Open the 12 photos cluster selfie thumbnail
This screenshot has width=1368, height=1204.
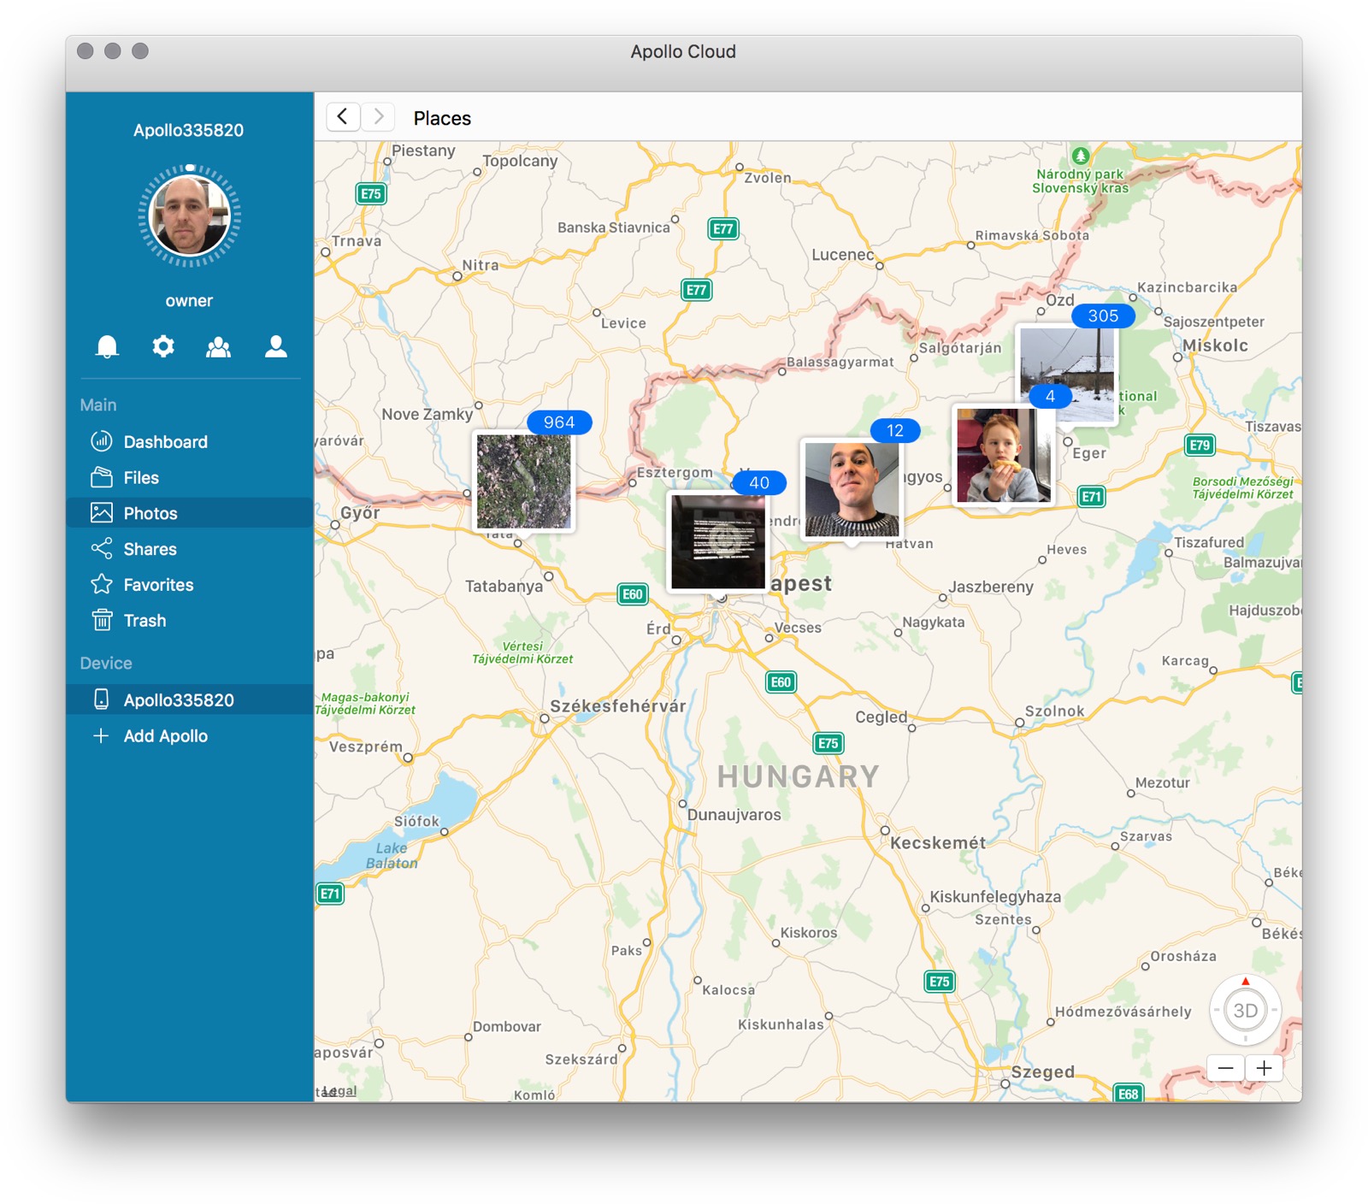pyautogui.click(x=852, y=489)
